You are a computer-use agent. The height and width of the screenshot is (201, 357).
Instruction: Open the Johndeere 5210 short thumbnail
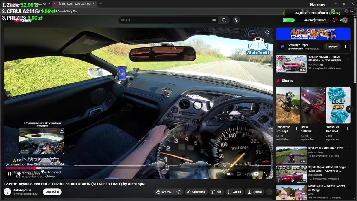[288, 105]
